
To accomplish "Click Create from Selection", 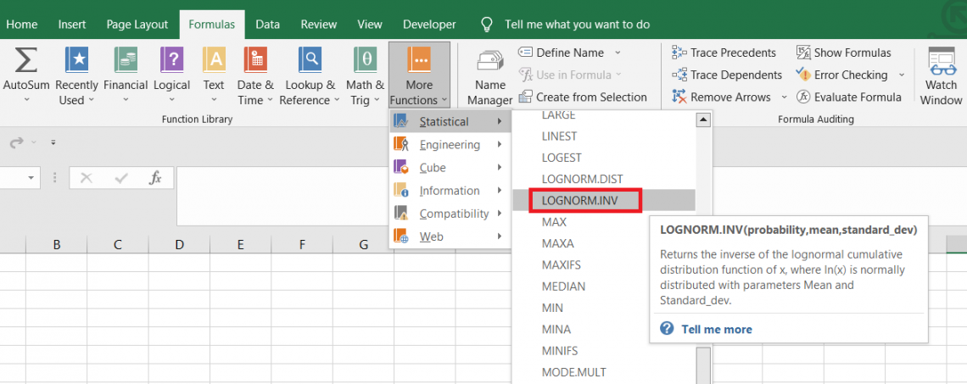I will coord(590,97).
